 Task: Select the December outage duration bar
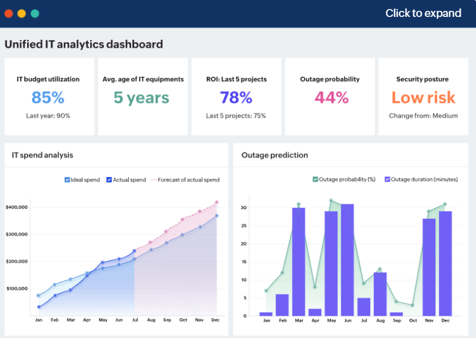(445, 263)
